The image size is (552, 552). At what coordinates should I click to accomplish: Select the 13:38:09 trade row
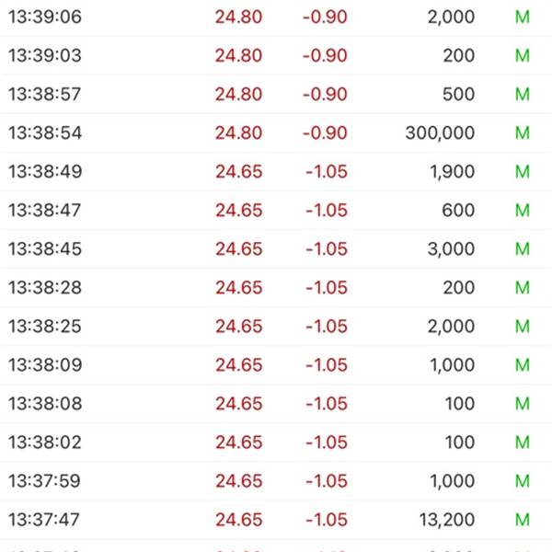coord(276,364)
